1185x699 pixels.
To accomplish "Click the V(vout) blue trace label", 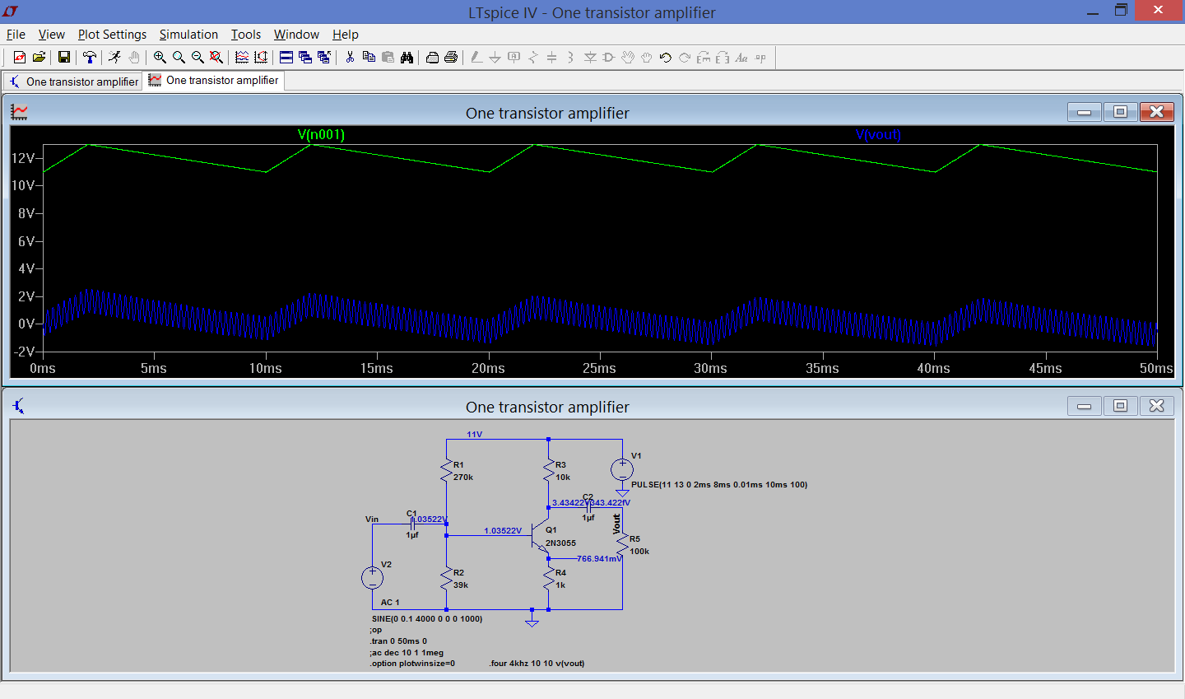I will click(x=878, y=134).
